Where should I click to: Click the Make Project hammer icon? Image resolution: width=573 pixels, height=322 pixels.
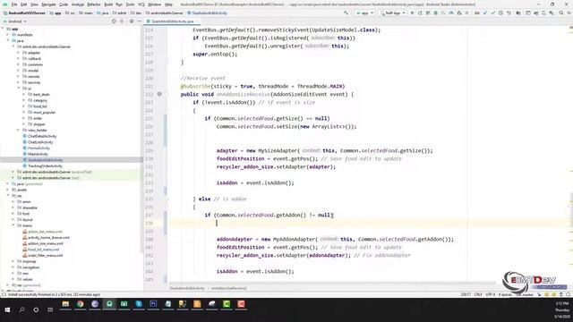[x=346, y=13]
